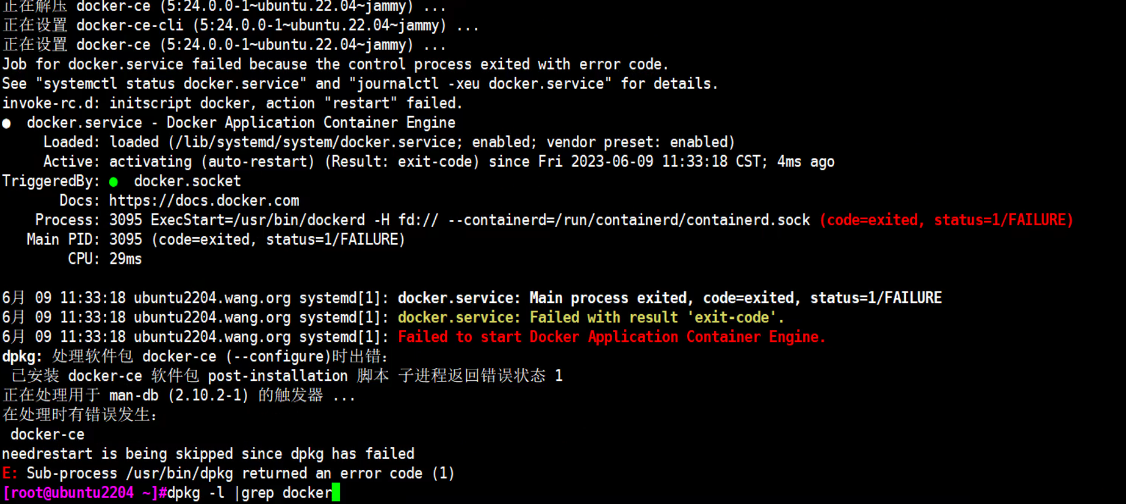The image size is (1126, 504).
Task: Click the bold "dpkg:" label
Action: (x=22, y=357)
